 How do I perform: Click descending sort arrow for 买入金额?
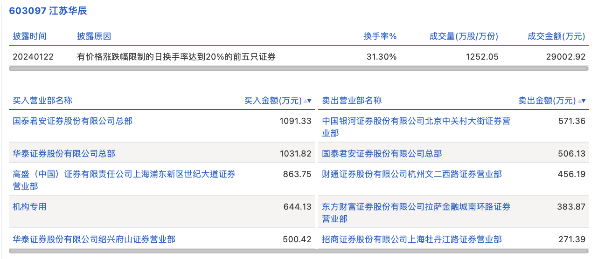309,101
